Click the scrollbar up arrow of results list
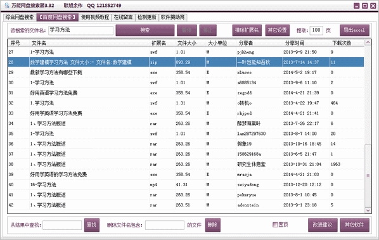Viewport: 379px width, 240px height. 368,42
